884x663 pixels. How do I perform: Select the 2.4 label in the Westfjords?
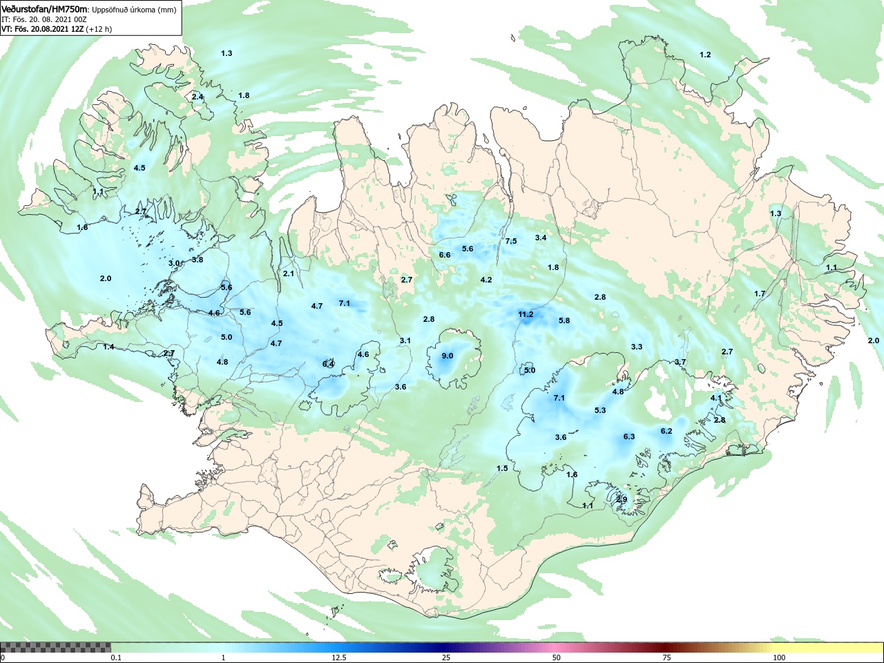[198, 97]
